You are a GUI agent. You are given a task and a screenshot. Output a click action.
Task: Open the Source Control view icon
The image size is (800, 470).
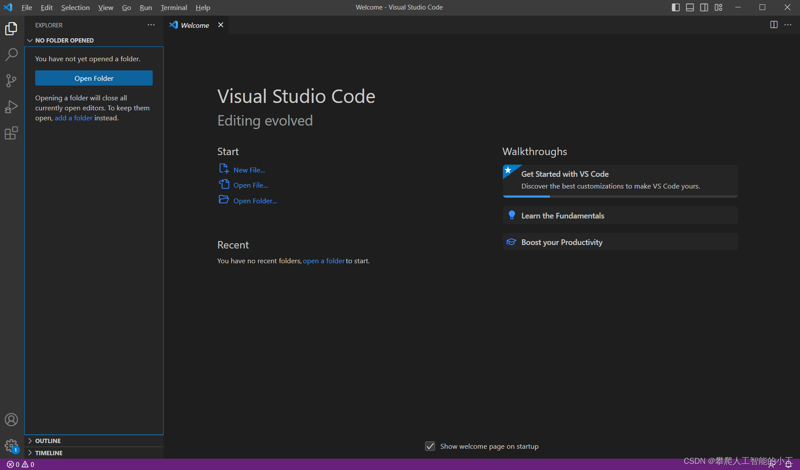pyautogui.click(x=11, y=81)
